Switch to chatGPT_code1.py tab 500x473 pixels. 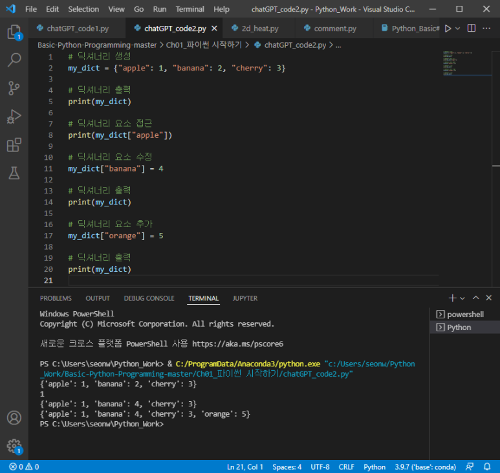pyautogui.click(x=78, y=28)
